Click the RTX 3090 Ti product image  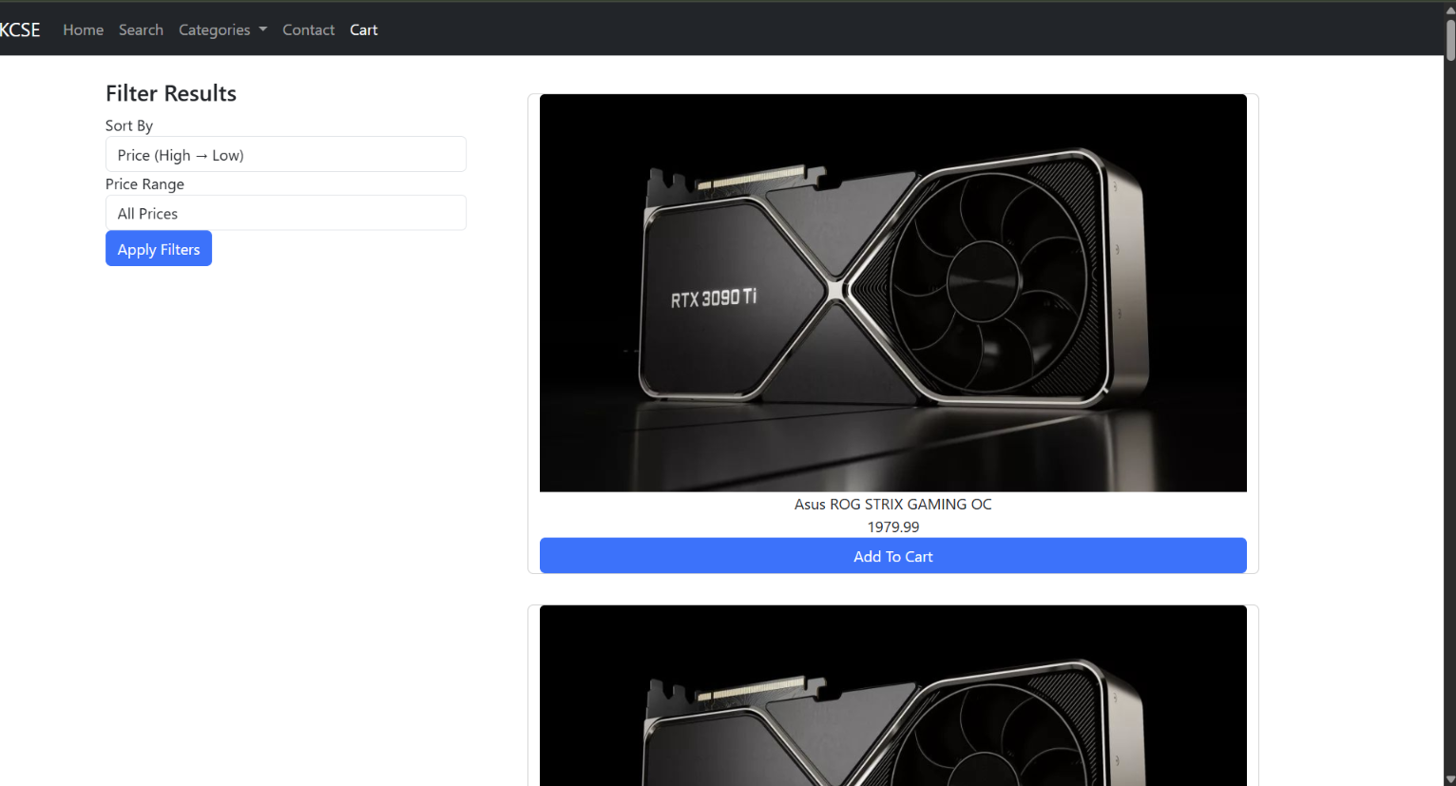(892, 292)
